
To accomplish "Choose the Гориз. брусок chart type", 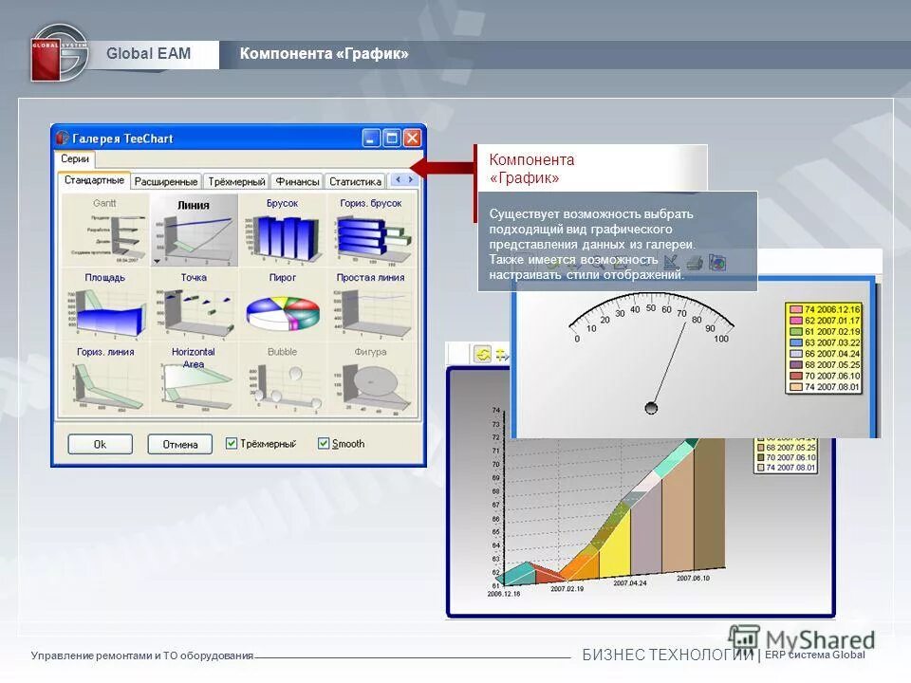I will pos(371,231).
